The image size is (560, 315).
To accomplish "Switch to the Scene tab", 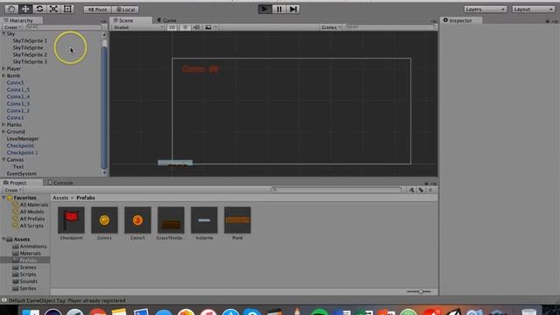I will (129, 20).
